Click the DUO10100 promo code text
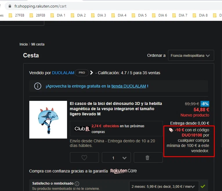Screen dimensions: 222x191 click(192, 135)
